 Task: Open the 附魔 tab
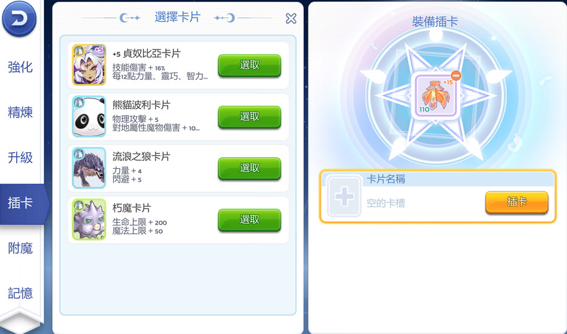click(20, 248)
